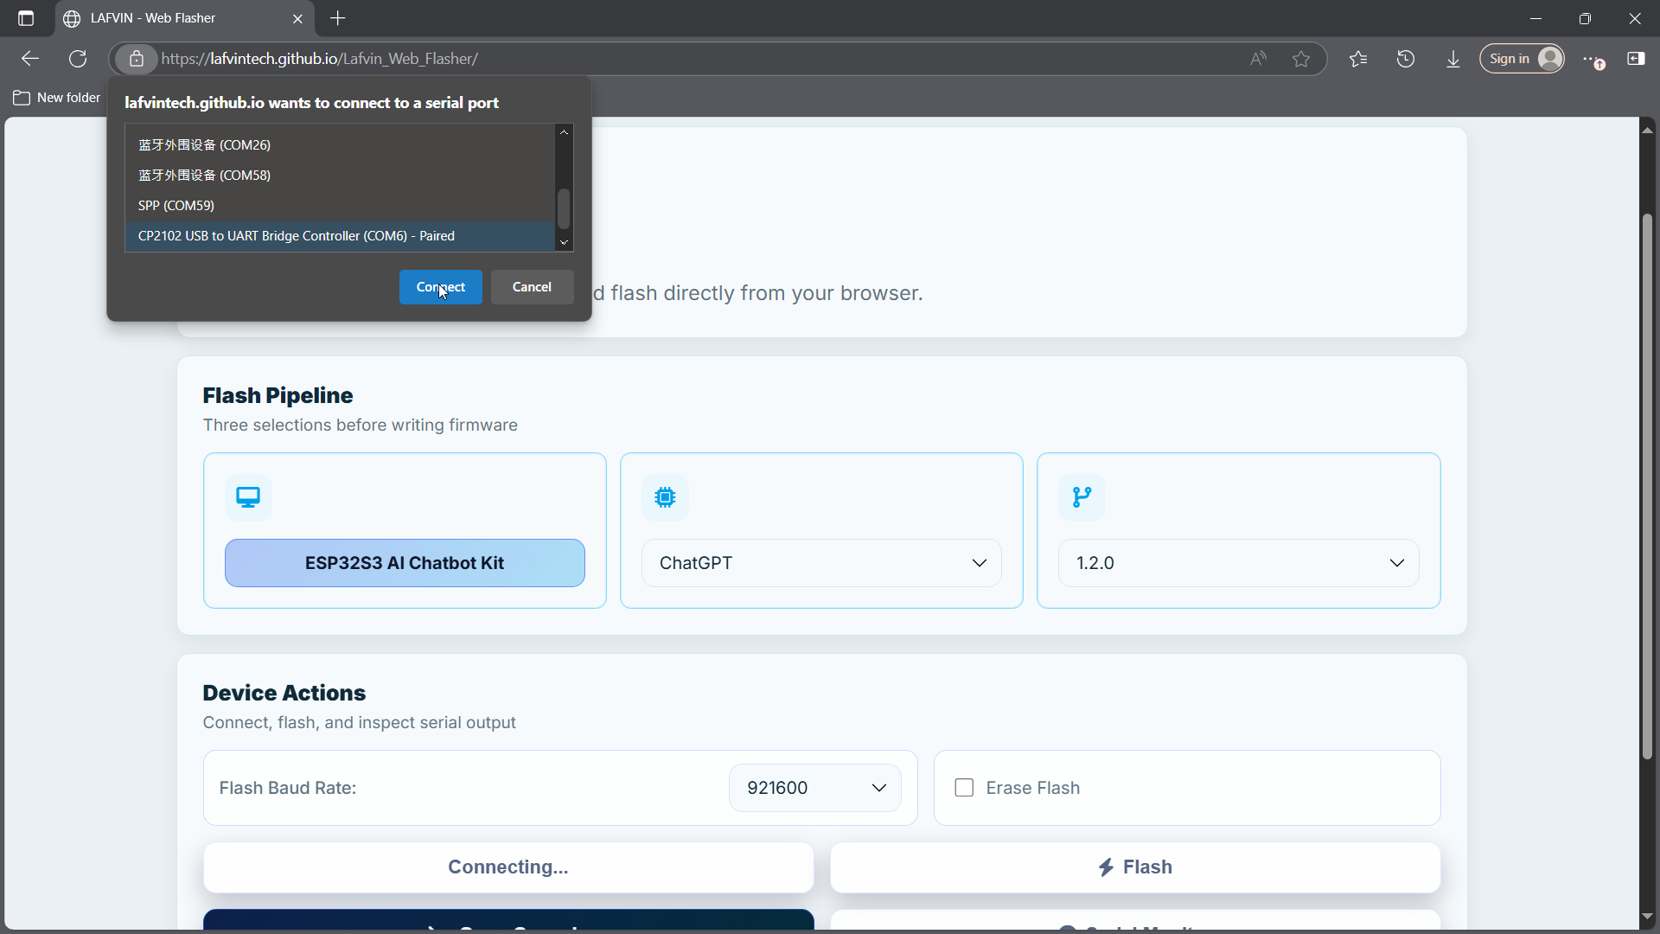Open the 921600 baud rate dropdown
Image resolution: width=1660 pixels, height=934 pixels.
[x=815, y=788]
